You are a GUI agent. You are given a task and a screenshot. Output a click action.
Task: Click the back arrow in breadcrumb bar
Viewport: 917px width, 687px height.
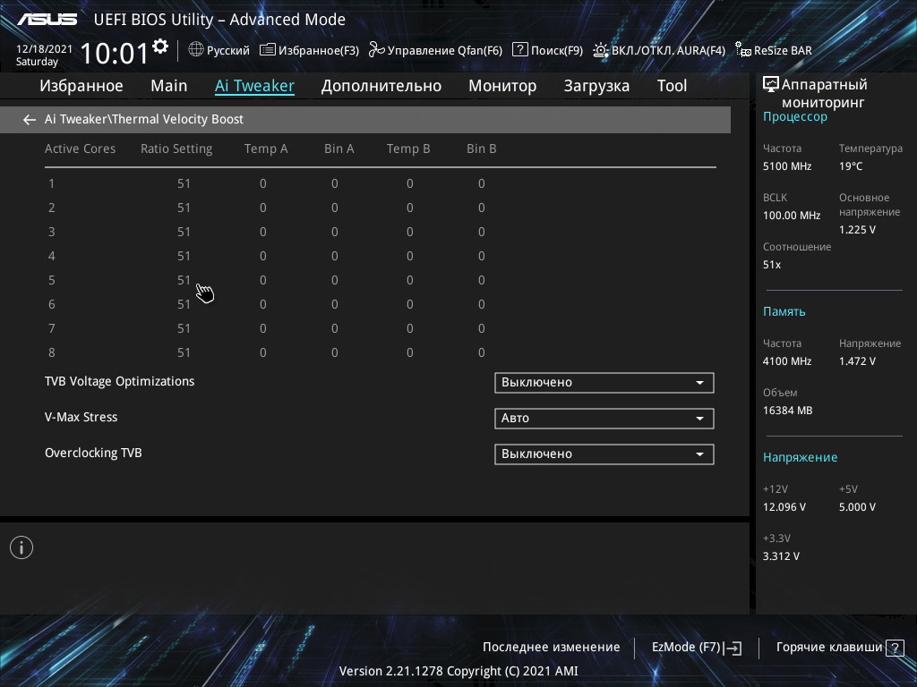29,120
